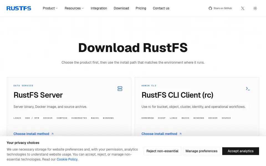The image size is (266, 166).
Task: Click Accept analytics button
Action: coord(241,151)
